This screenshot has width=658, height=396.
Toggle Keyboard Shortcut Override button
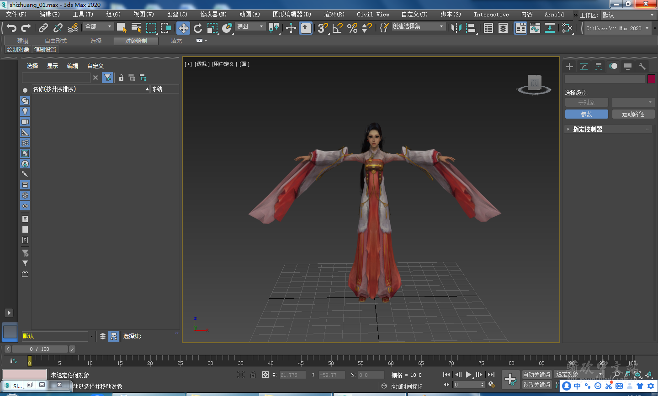click(x=306, y=28)
